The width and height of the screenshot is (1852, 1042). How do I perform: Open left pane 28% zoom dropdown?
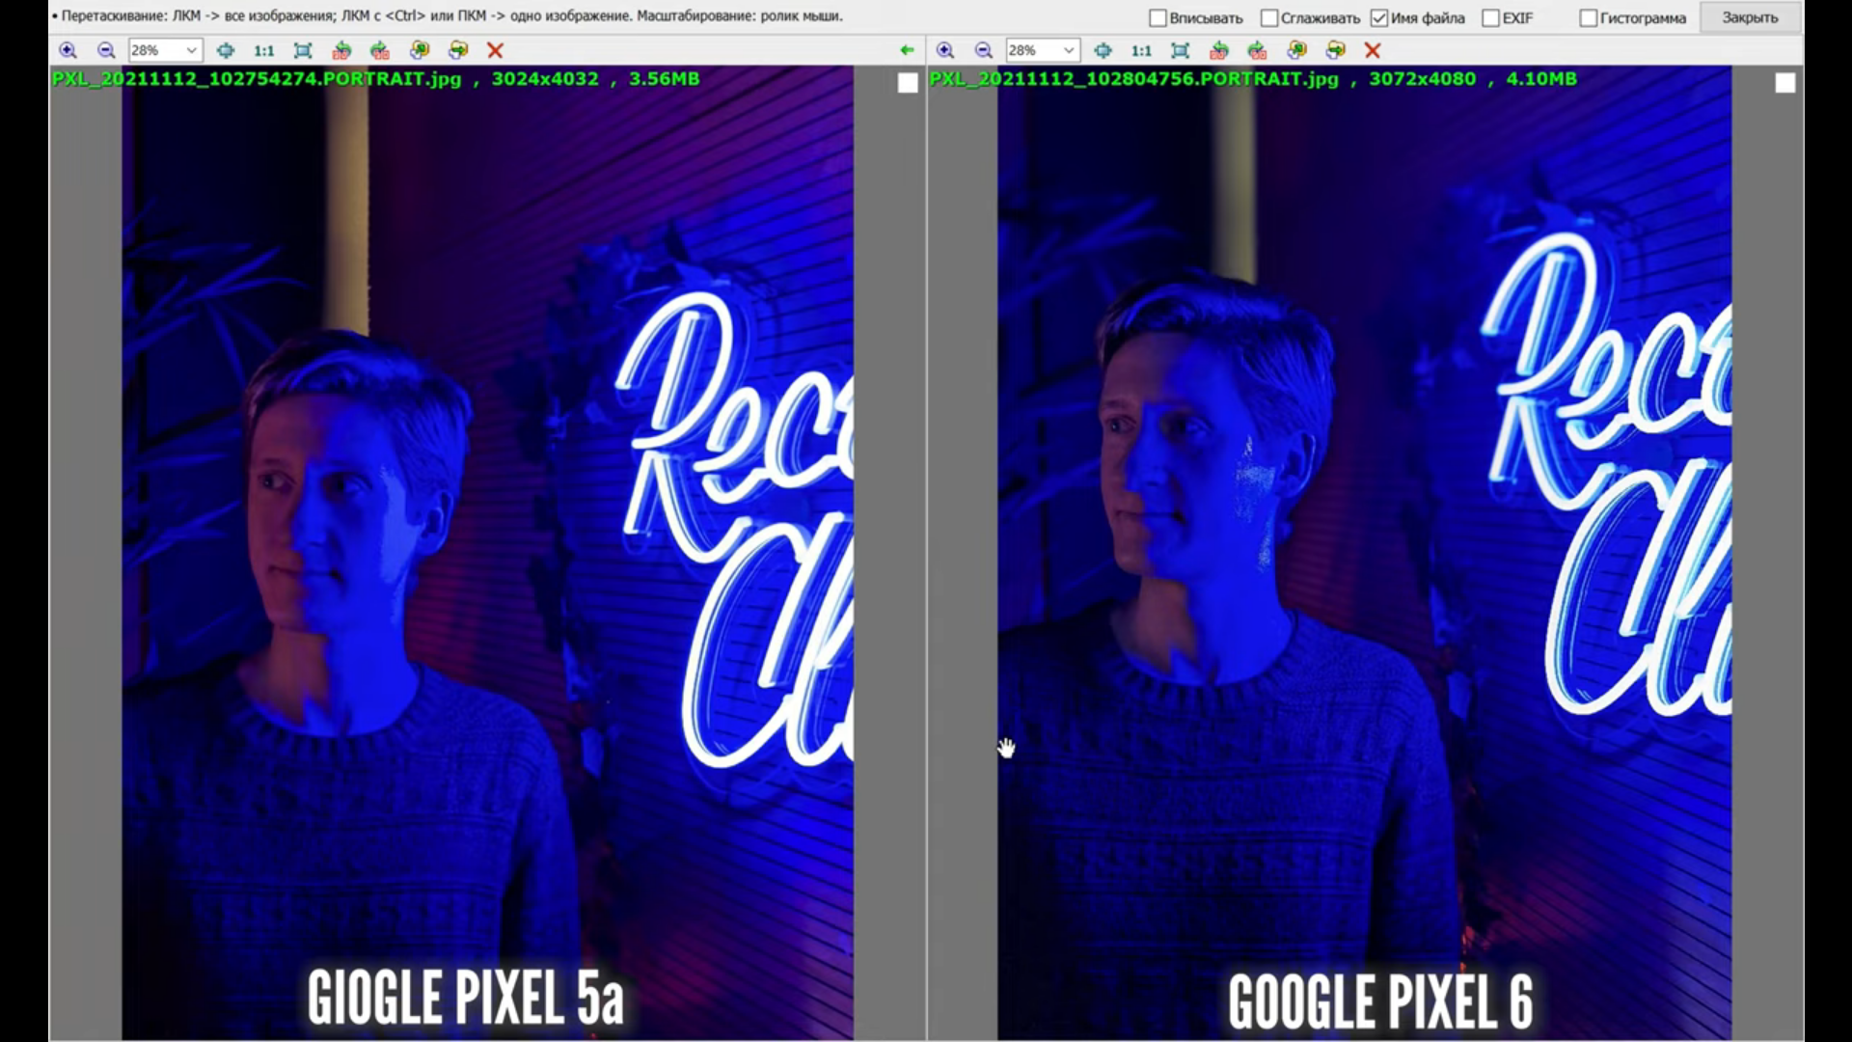tap(192, 50)
